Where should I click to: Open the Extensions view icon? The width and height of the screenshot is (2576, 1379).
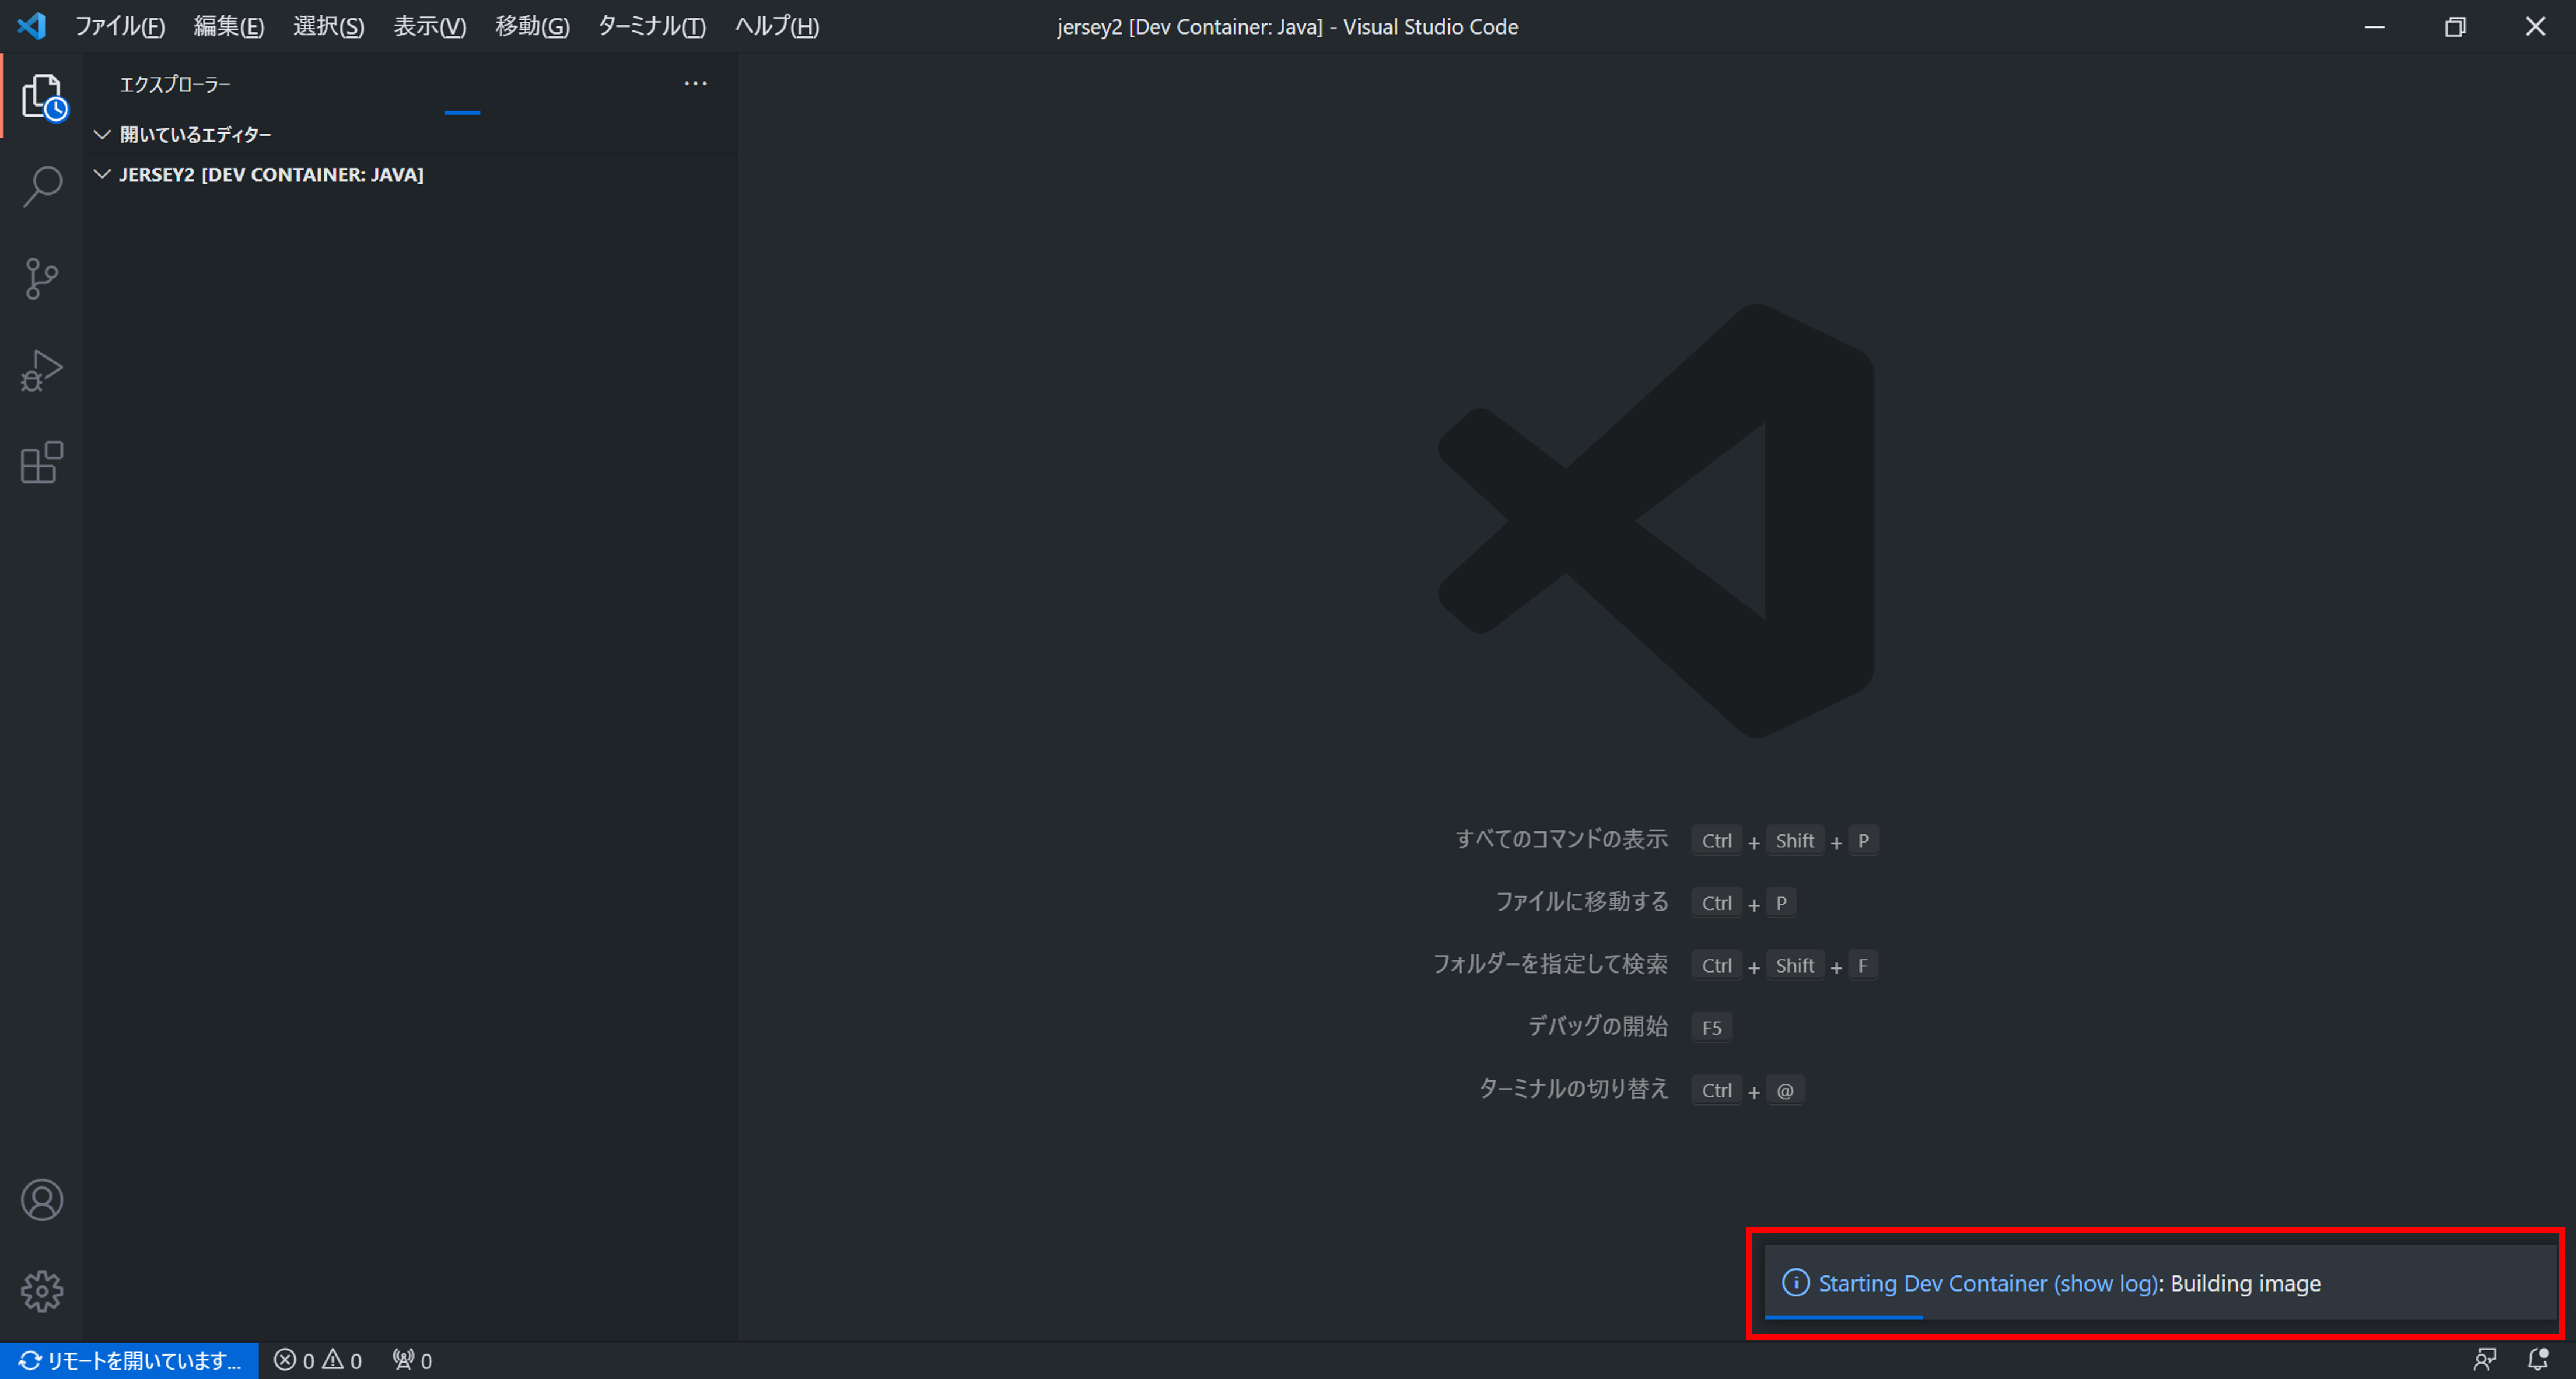pos(42,463)
